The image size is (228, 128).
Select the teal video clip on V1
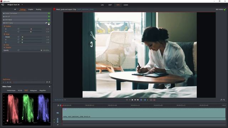[x=144, y=114]
